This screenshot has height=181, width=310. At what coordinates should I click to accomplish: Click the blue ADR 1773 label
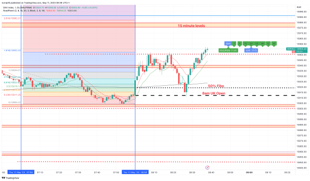point(251,51)
